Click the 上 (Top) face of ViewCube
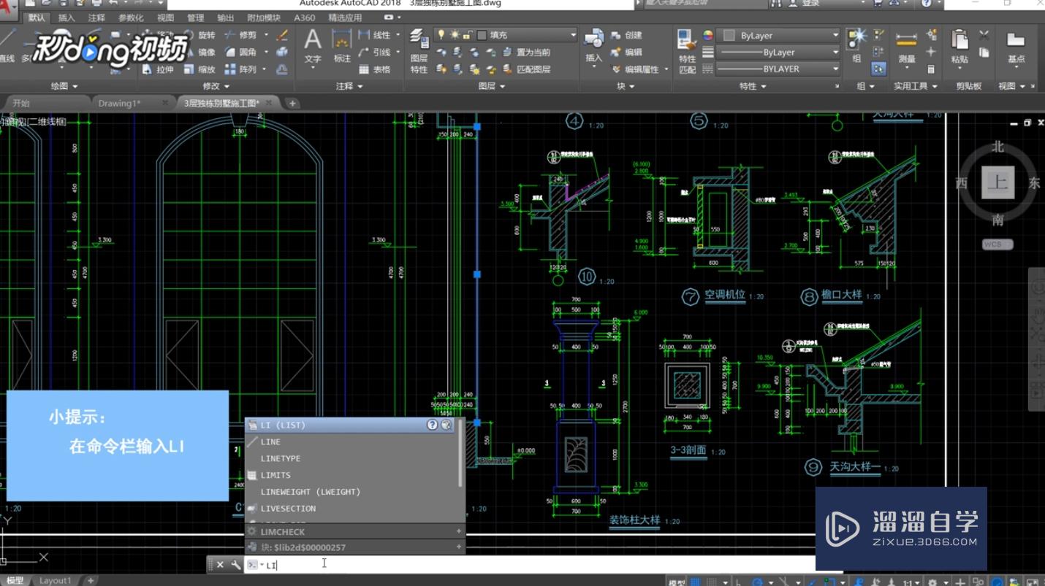The image size is (1045, 586). [x=997, y=182]
